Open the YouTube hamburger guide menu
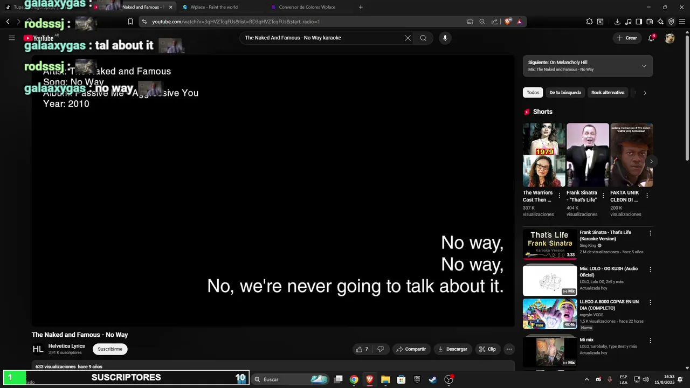The width and height of the screenshot is (690, 388). [11, 38]
